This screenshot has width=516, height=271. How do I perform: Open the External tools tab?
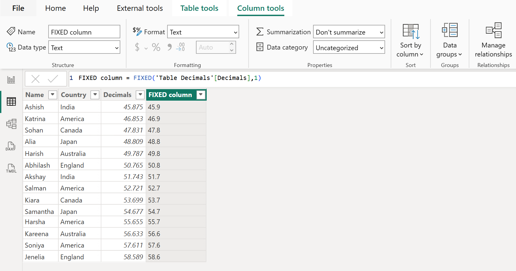(x=140, y=8)
